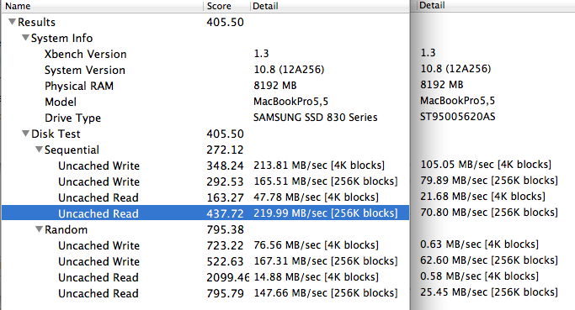Image resolution: width=575 pixels, height=310 pixels.
Task: Select the Physical RAM row
Action: coord(205,86)
